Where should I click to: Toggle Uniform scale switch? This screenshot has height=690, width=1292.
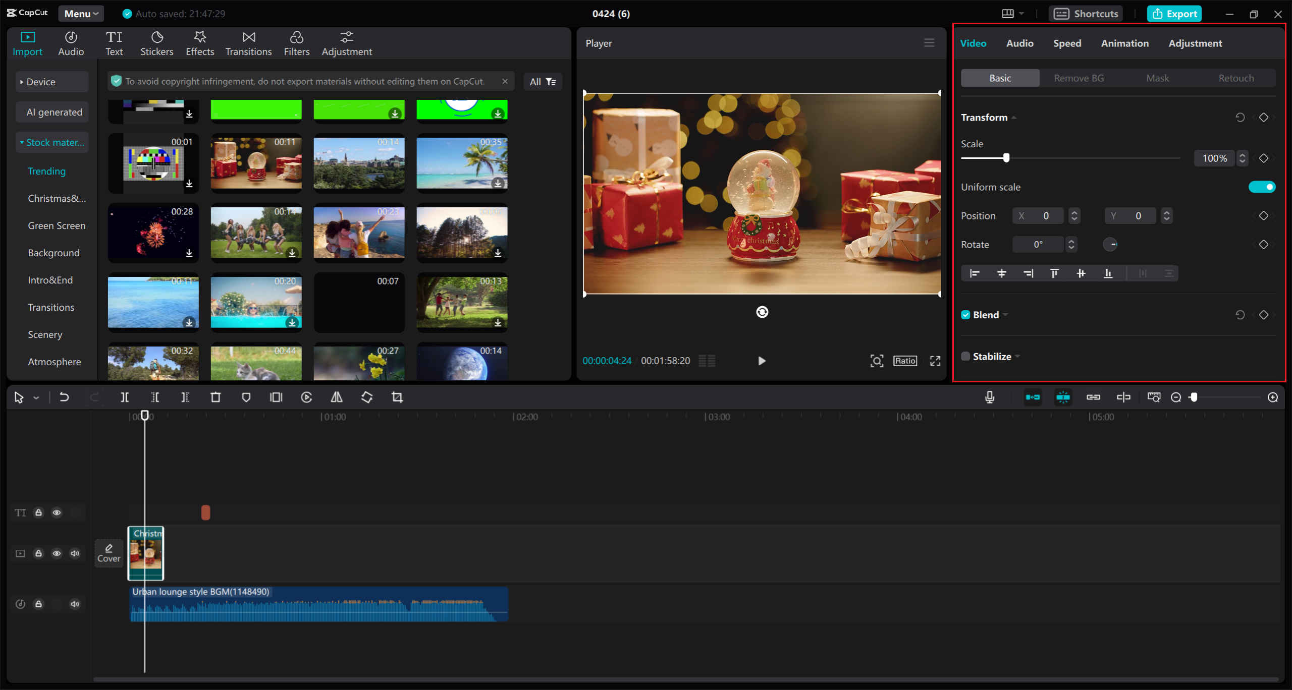1262,187
